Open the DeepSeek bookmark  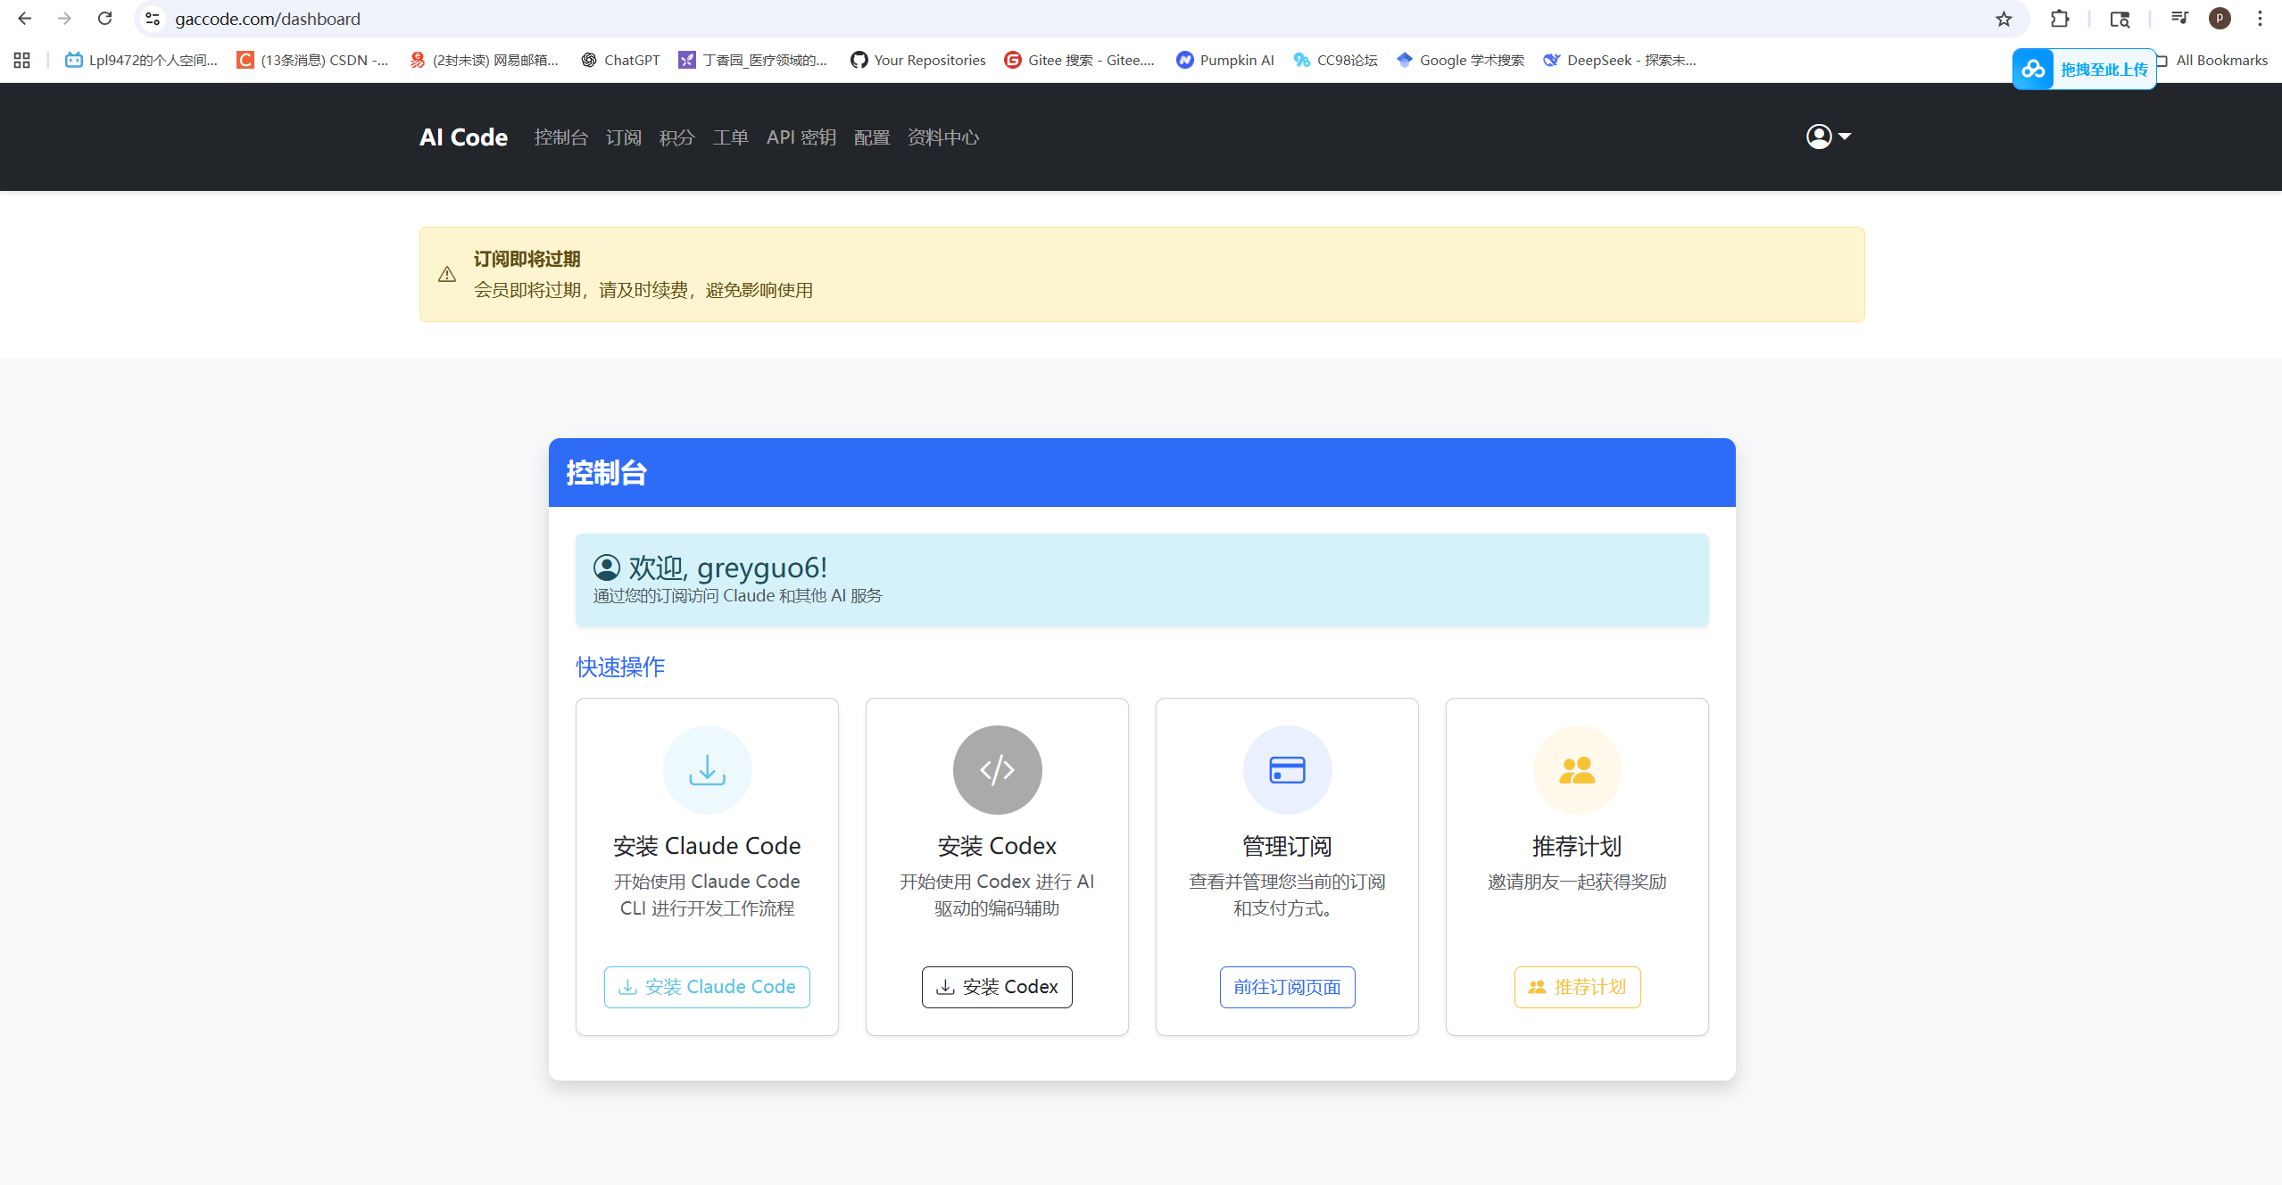[x=1619, y=60]
